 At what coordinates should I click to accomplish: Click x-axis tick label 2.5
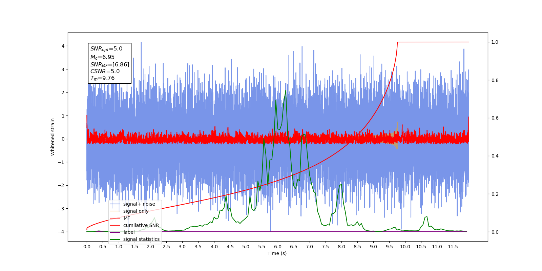click(x=166, y=247)
